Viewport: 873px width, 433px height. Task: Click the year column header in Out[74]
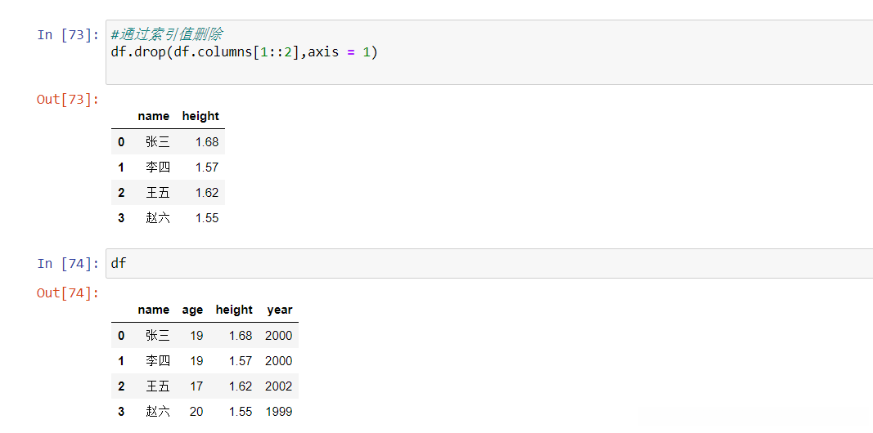pyautogui.click(x=279, y=310)
